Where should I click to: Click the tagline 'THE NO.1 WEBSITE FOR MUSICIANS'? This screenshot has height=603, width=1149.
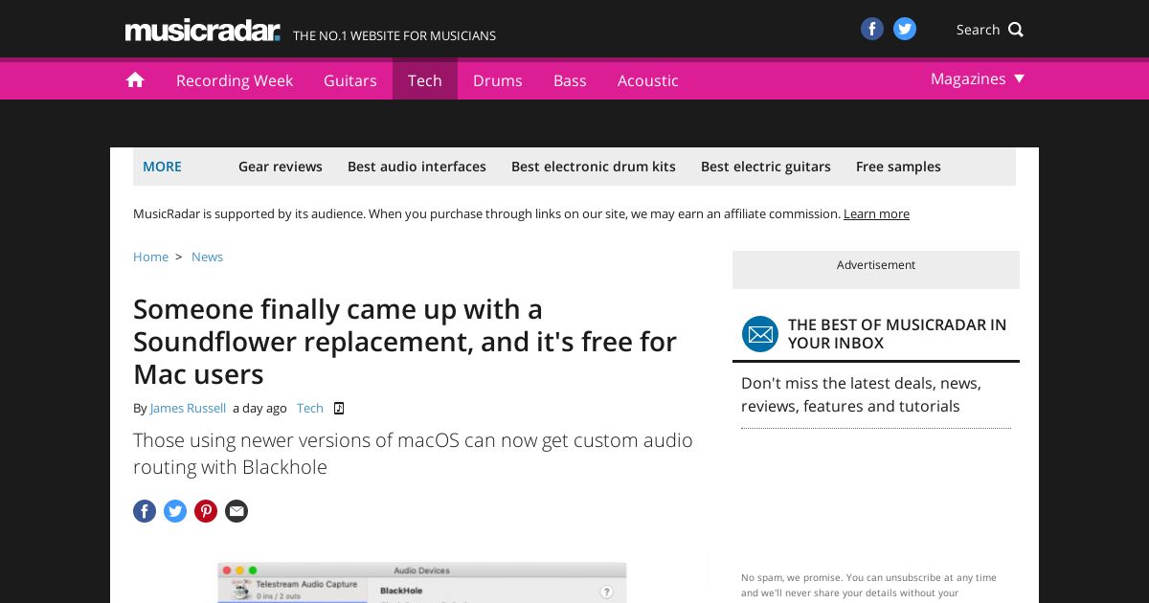pyautogui.click(x=394, y=35)
